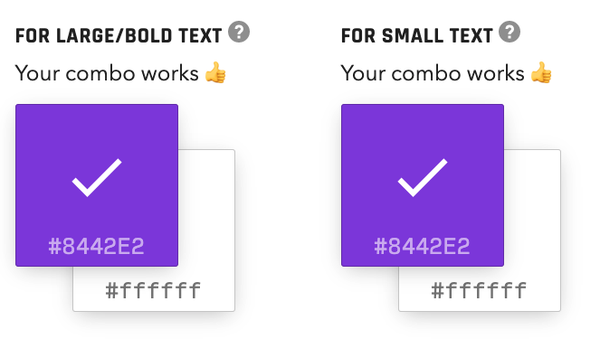Image resolution: width=600 pixels, height=339 pixels.
Task: Click empty area of white card, small text
Action: point(532,211)
